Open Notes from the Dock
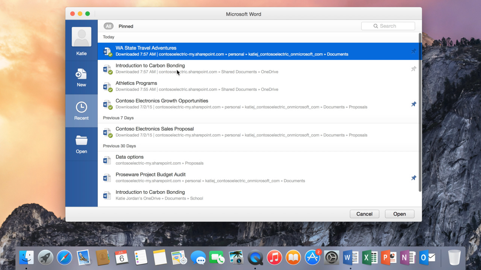 [x=160, y=258]
